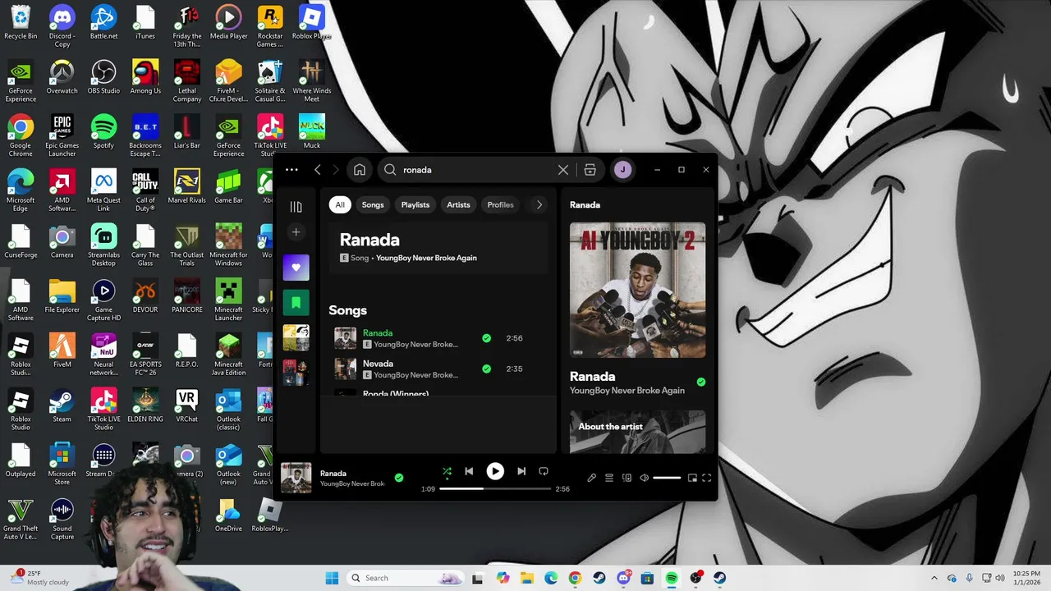Select the Songs filter chip
This screenshot has height=591, width=1051.
click(x=373, y=204)
